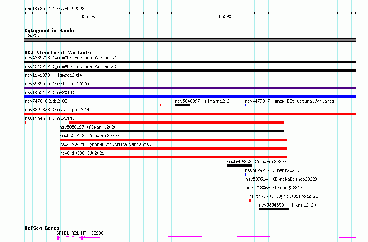Click the small red nsv5477703 variant block

(250, 200)
